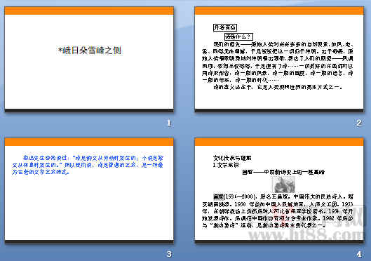Click slide number 4 label
371x261 pixels.
359,254
